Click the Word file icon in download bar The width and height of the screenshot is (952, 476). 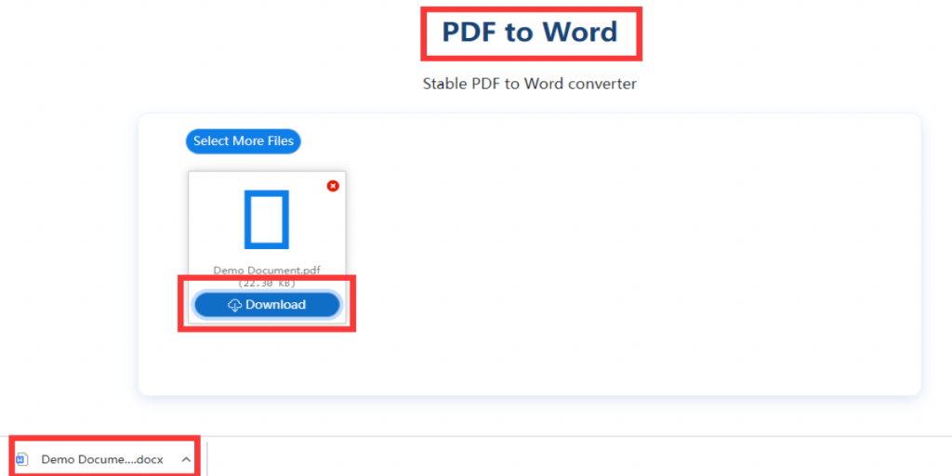click(x=22, y=459)
